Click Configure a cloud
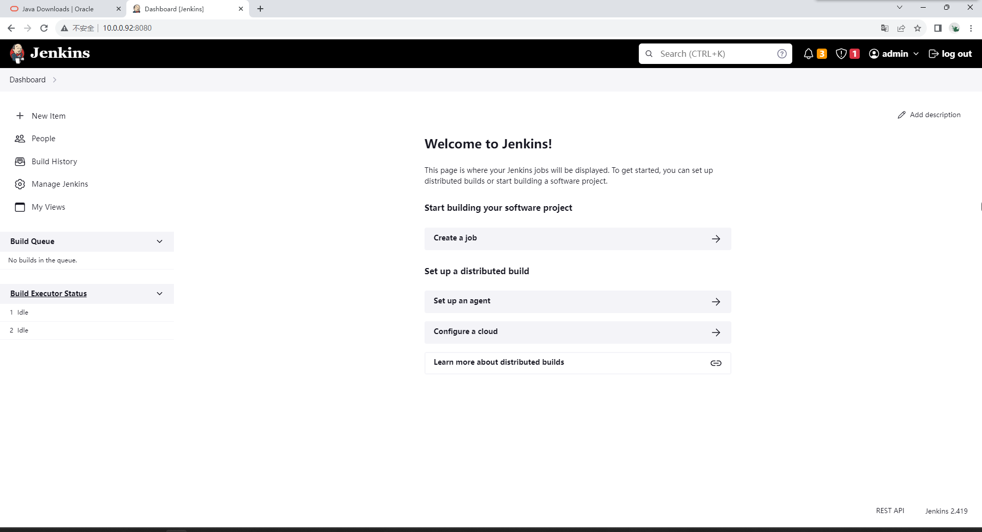The width and height of the screenshot is (982, 532). click(577, 332)
